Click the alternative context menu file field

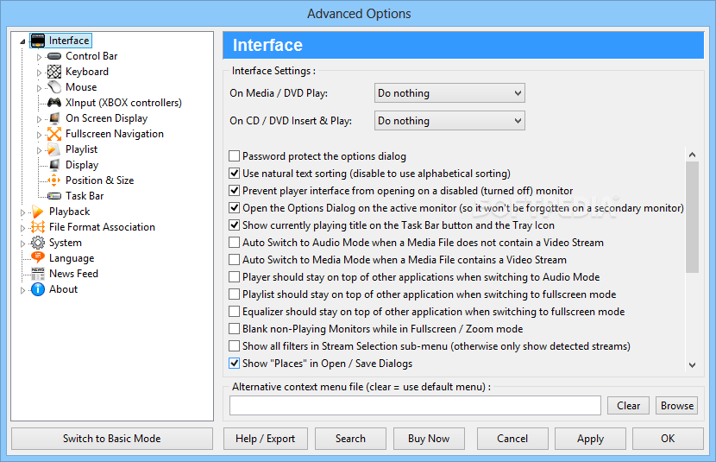click(x=415, y=406)
